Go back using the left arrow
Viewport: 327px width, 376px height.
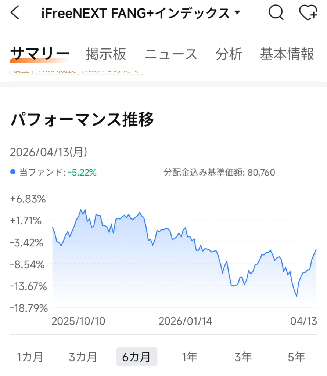point(15,14)
